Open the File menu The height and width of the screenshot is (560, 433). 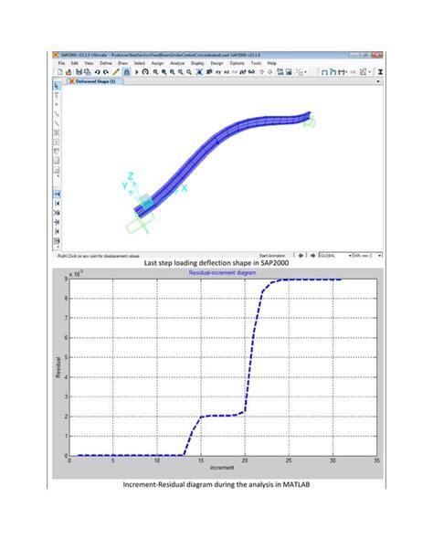coord(61,63)
